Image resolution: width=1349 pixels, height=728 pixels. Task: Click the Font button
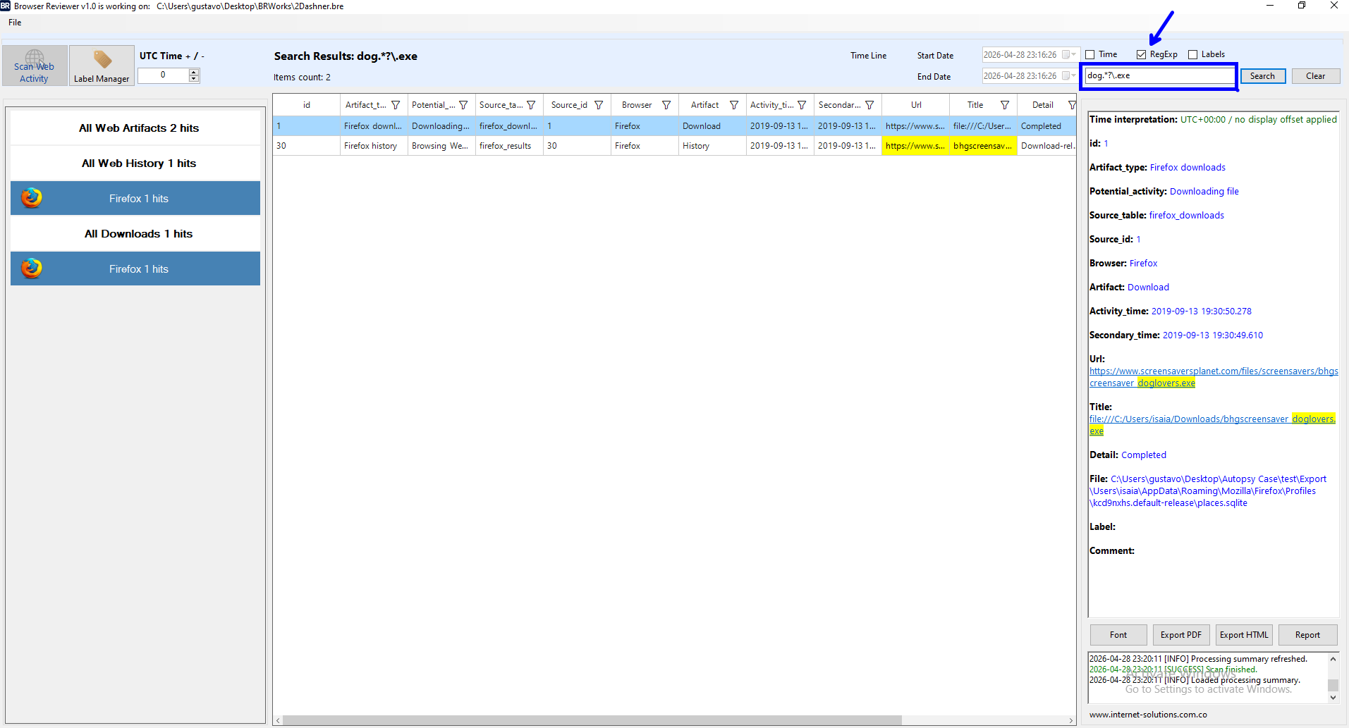point(1118,635)
